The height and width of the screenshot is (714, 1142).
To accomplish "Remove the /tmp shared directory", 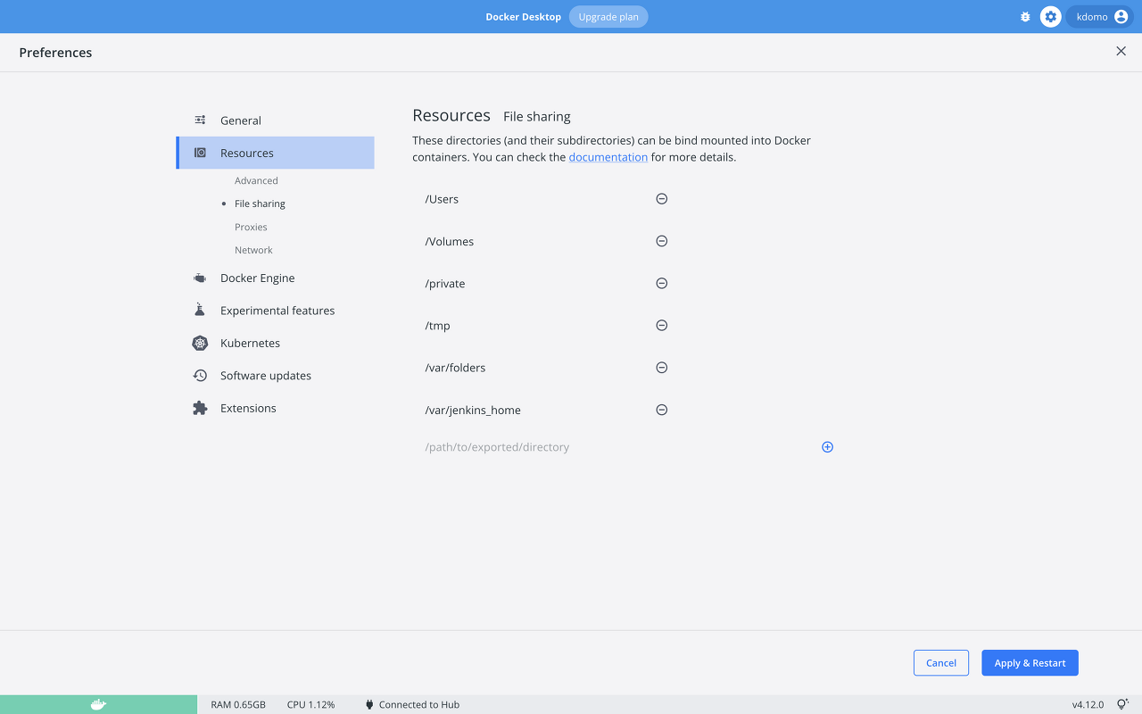I will [x=662, y=326].
